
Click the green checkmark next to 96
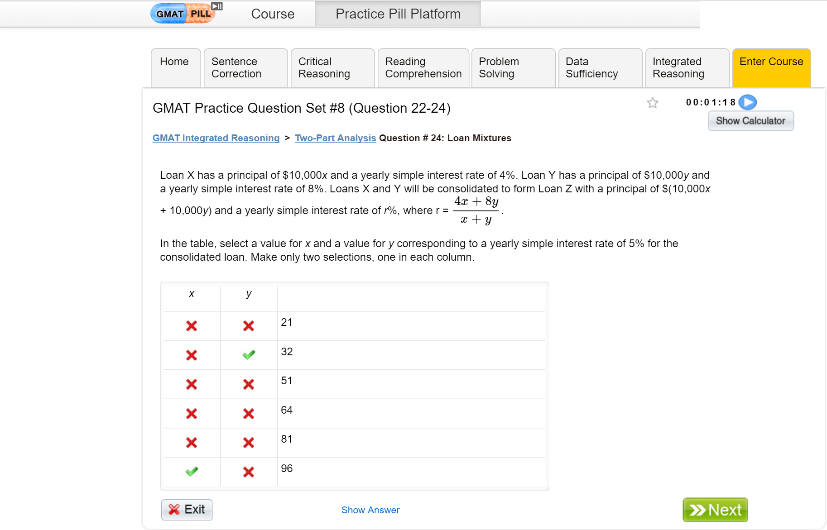[x=191, y=472]
